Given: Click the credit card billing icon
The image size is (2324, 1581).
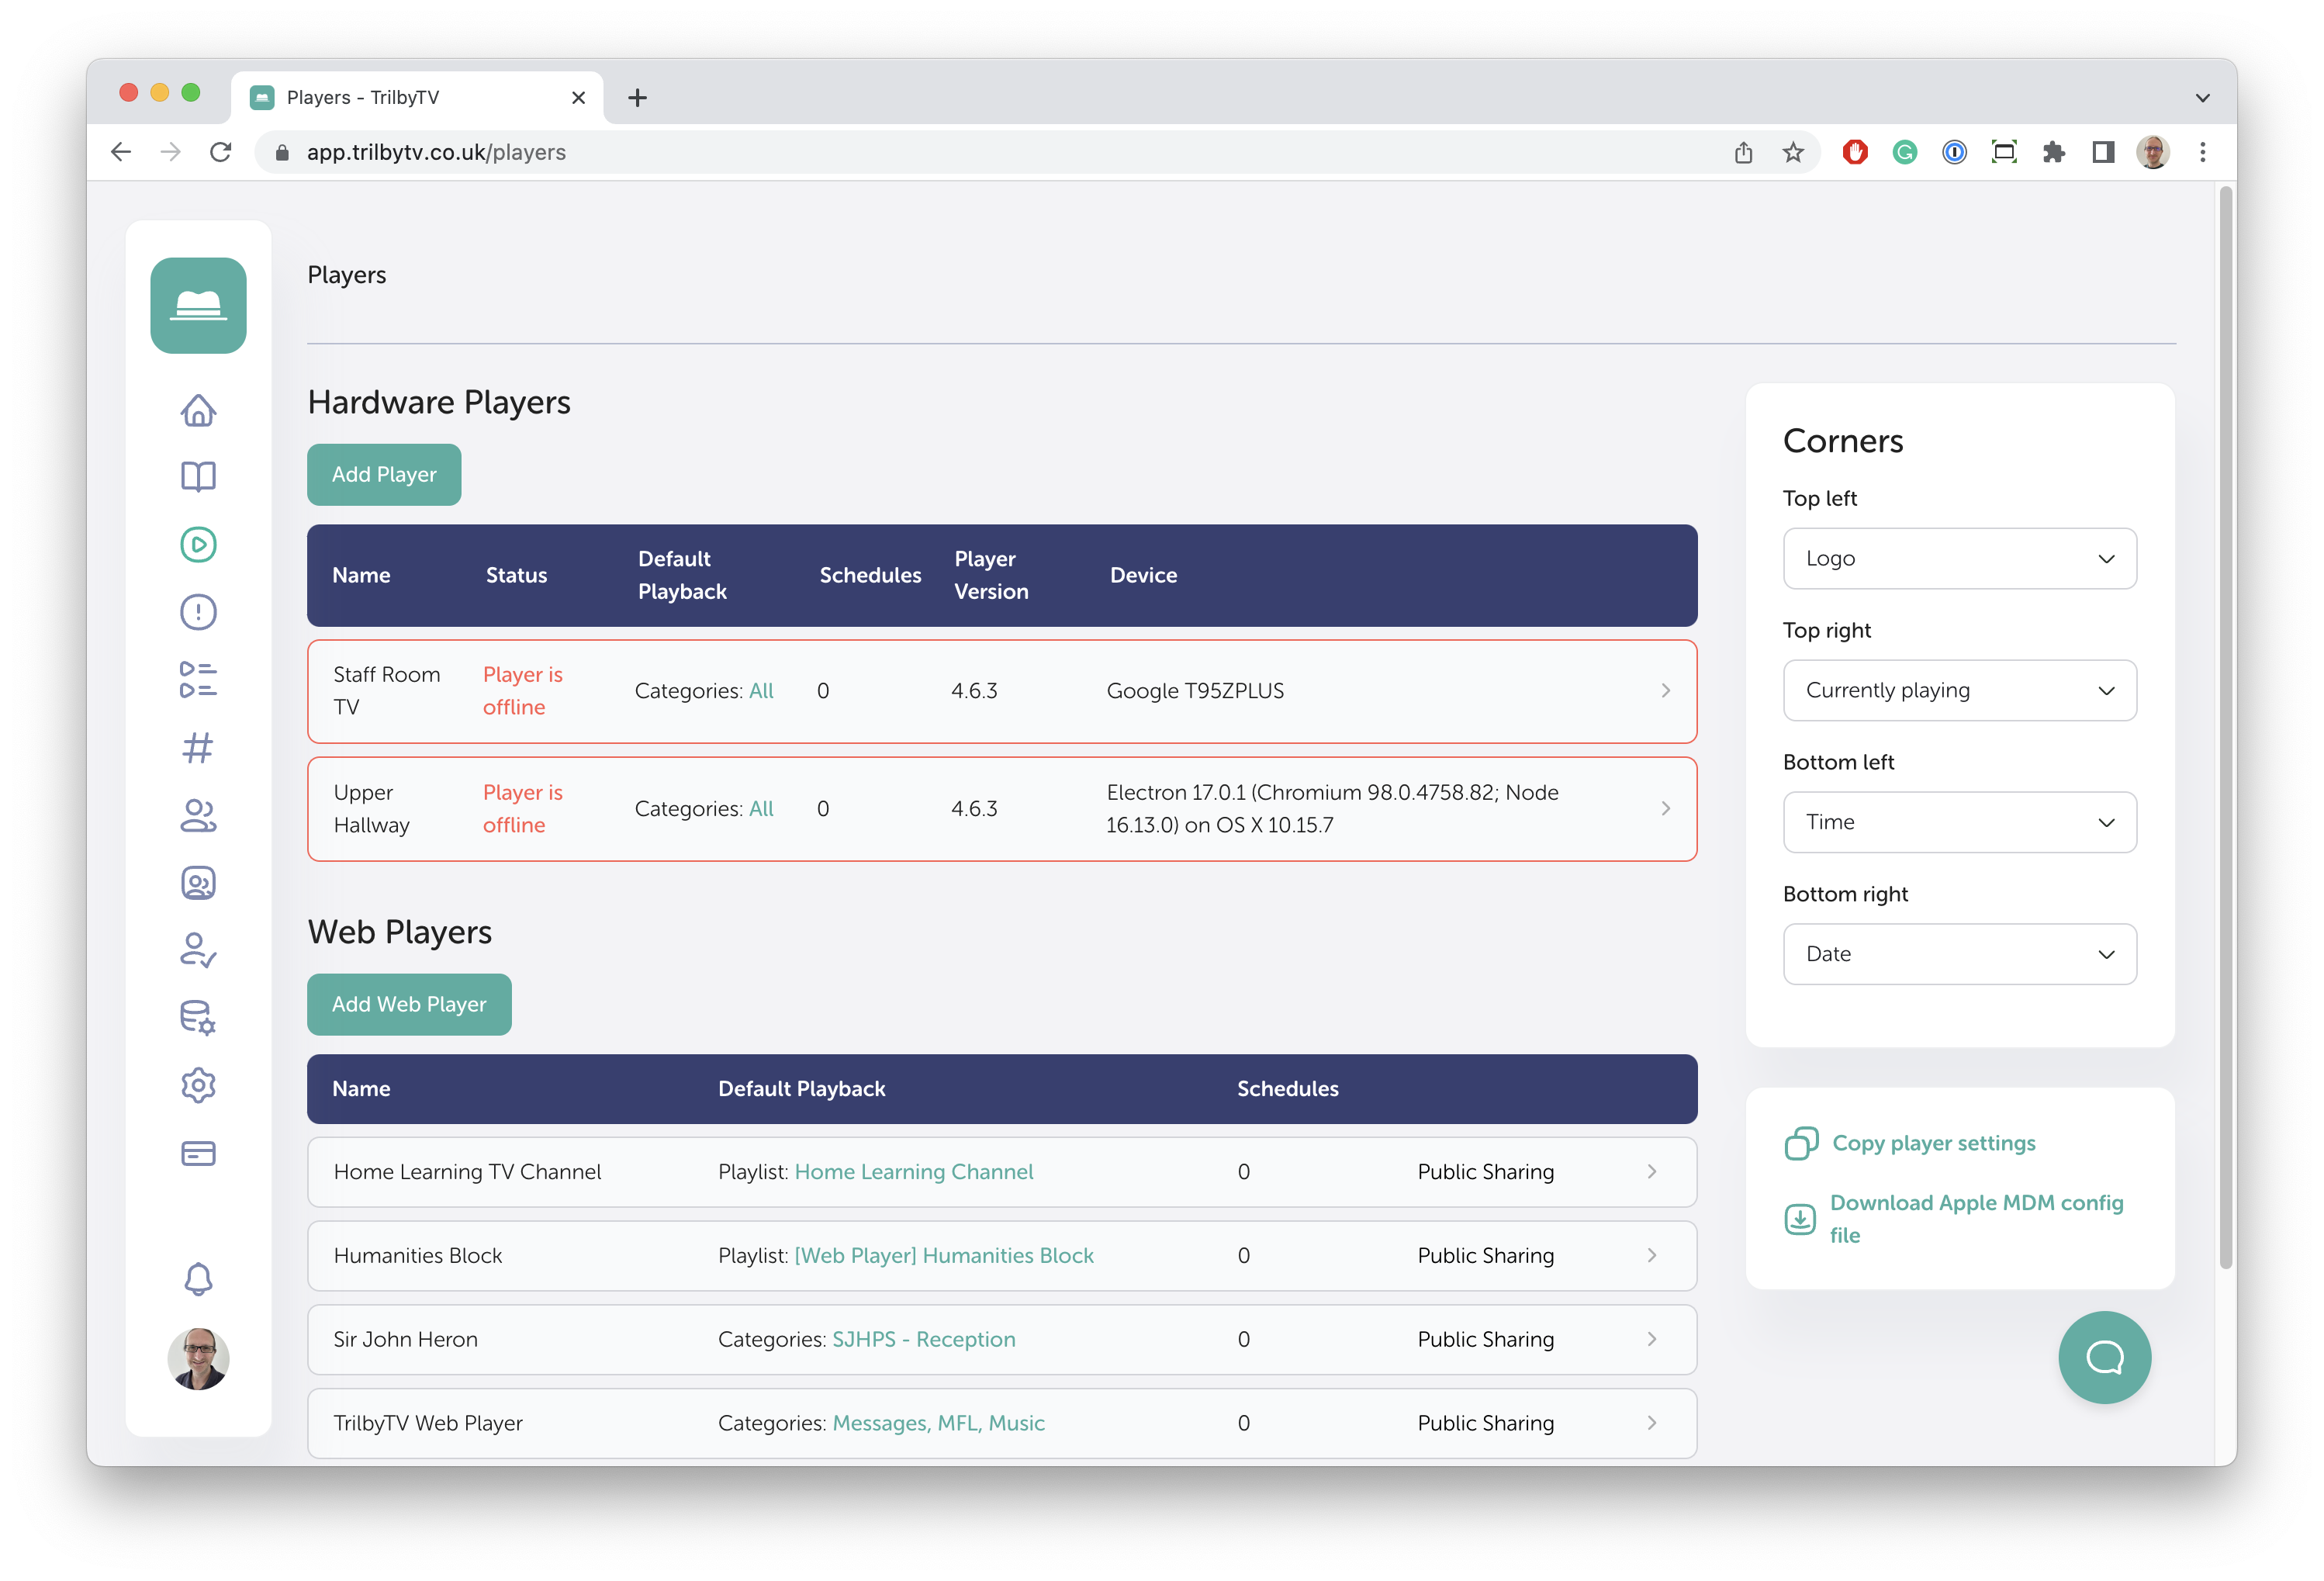Looking at the screenshot, I should [198, 1153].
